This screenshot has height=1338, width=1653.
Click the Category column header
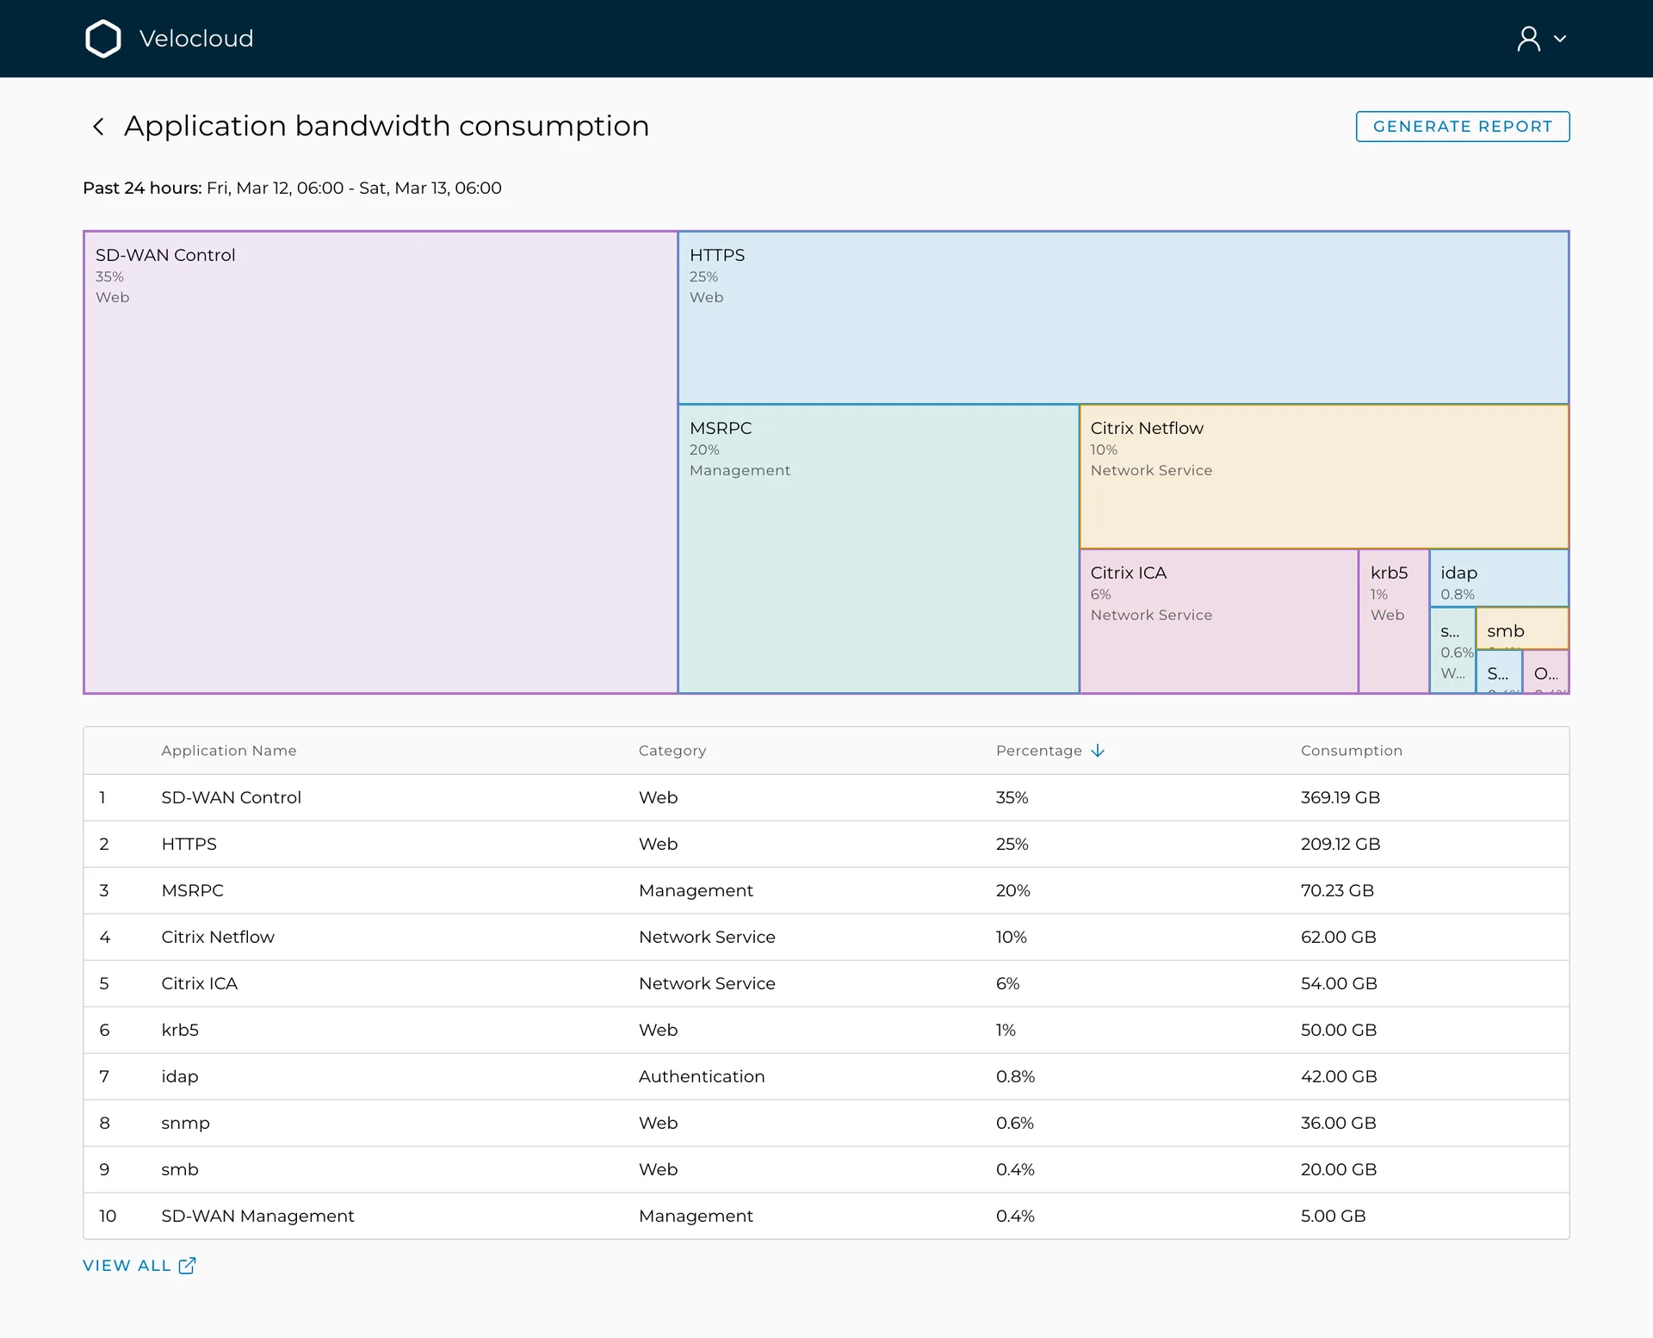tap(672, 751)
